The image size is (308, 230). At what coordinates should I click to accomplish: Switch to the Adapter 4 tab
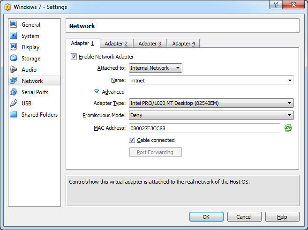[183, 44]
